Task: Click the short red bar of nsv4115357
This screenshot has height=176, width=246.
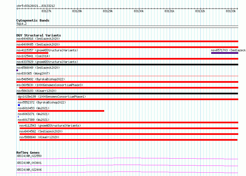Action: [x=32, y=53]
